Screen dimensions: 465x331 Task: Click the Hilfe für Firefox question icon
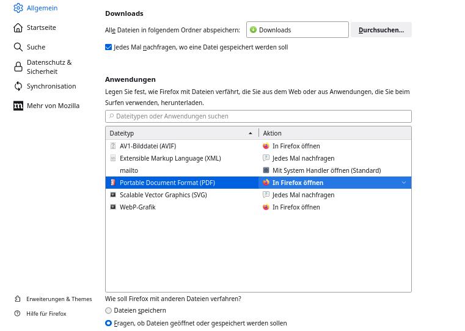pos(18,314)
